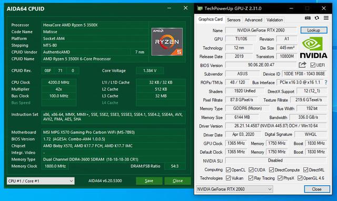Toggle the OpenGL 4.6 checkbox
The width and height of the screenshot is (337, 201).
coord(300,178)
